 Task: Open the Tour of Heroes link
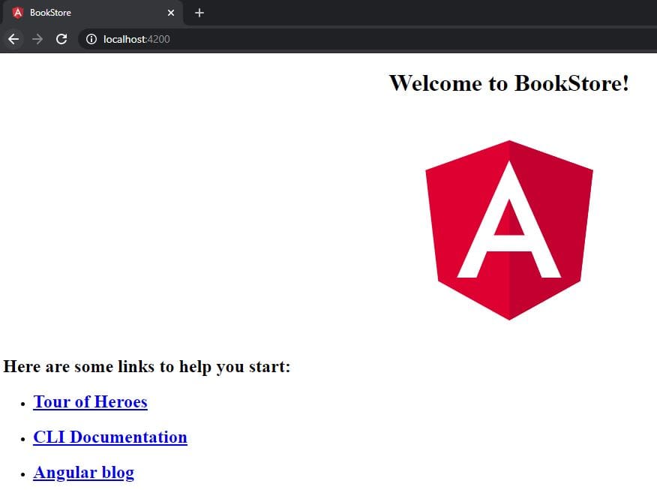click(x=91, y=401)
